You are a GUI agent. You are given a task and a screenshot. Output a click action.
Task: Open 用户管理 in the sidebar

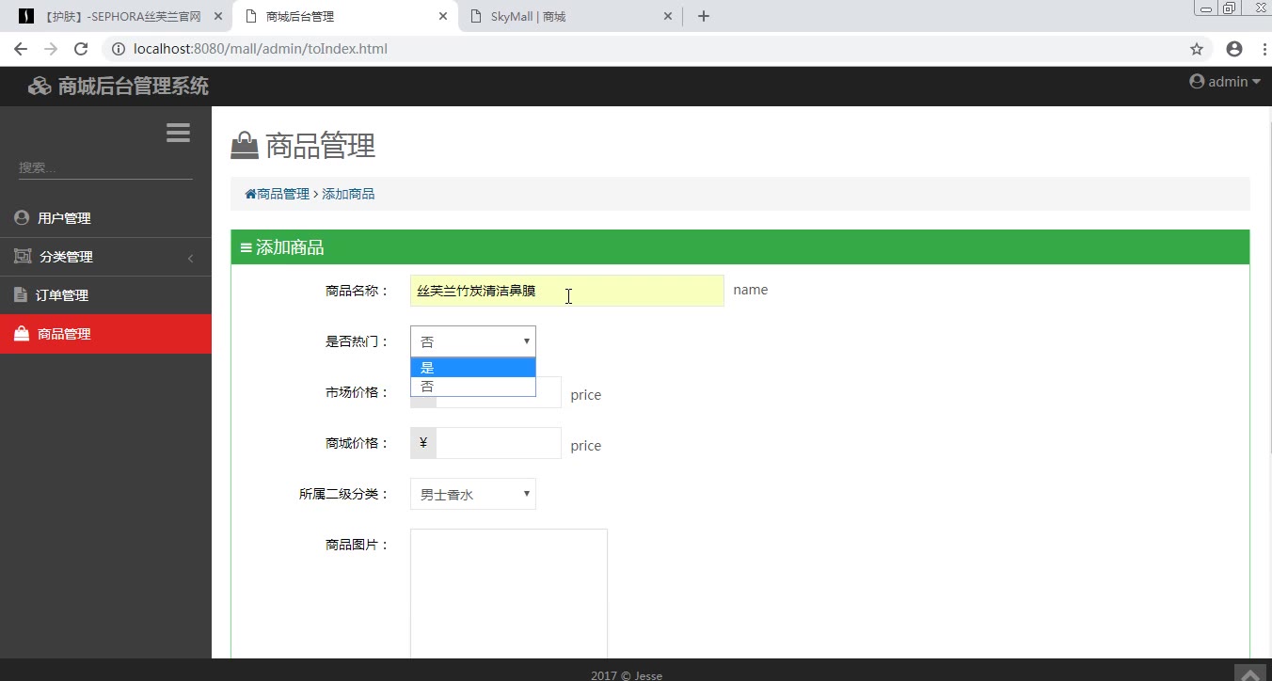click(x=105, y=218)
